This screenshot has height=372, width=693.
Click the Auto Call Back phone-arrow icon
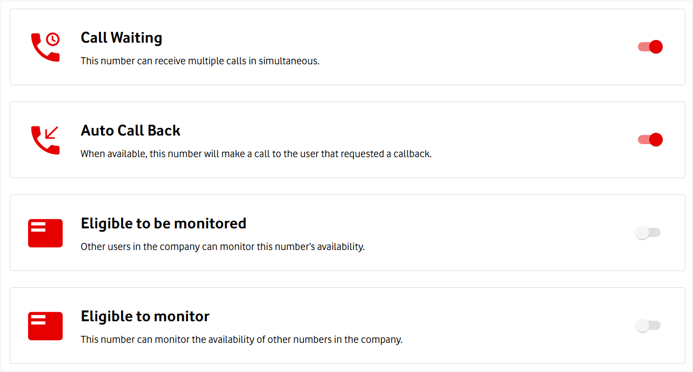[x=45, y=140]
